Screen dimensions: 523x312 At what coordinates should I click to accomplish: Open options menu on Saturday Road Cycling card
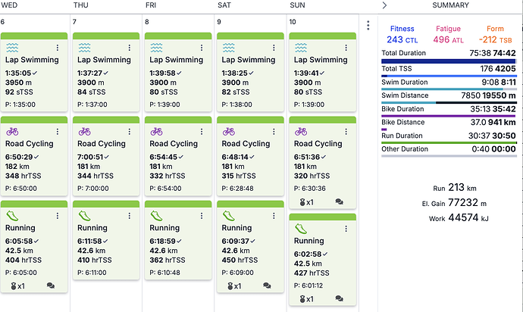[x=274, y=132]
